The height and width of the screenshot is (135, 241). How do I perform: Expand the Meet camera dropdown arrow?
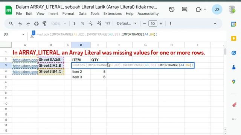pos(205,9)
